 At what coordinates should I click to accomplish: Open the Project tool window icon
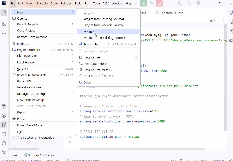pos(4,13)
